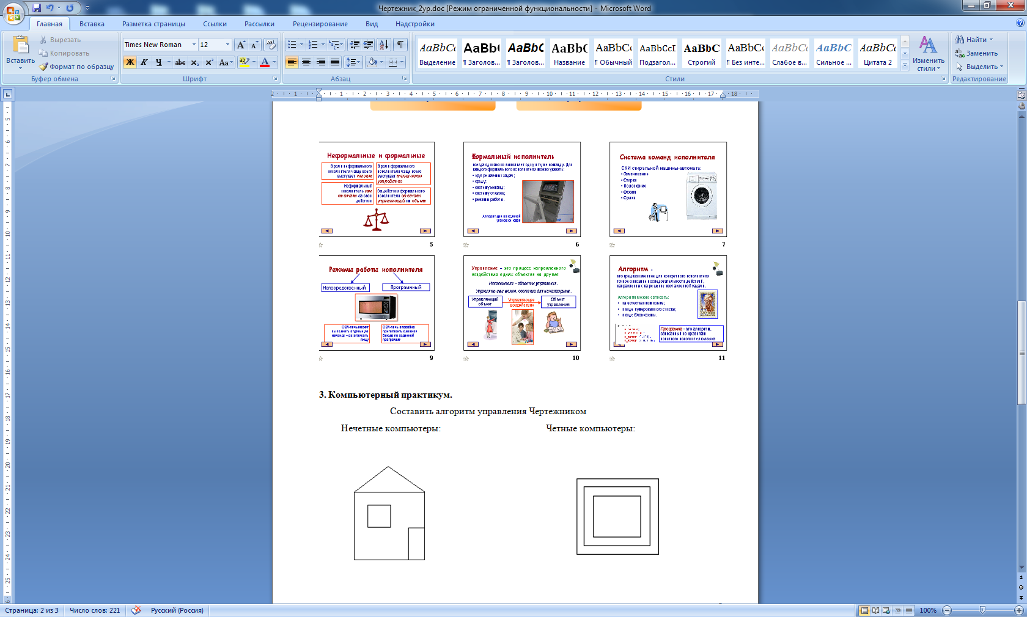Decrease font size with shrink font icon

pyautogui.click(x=254, y=45)
